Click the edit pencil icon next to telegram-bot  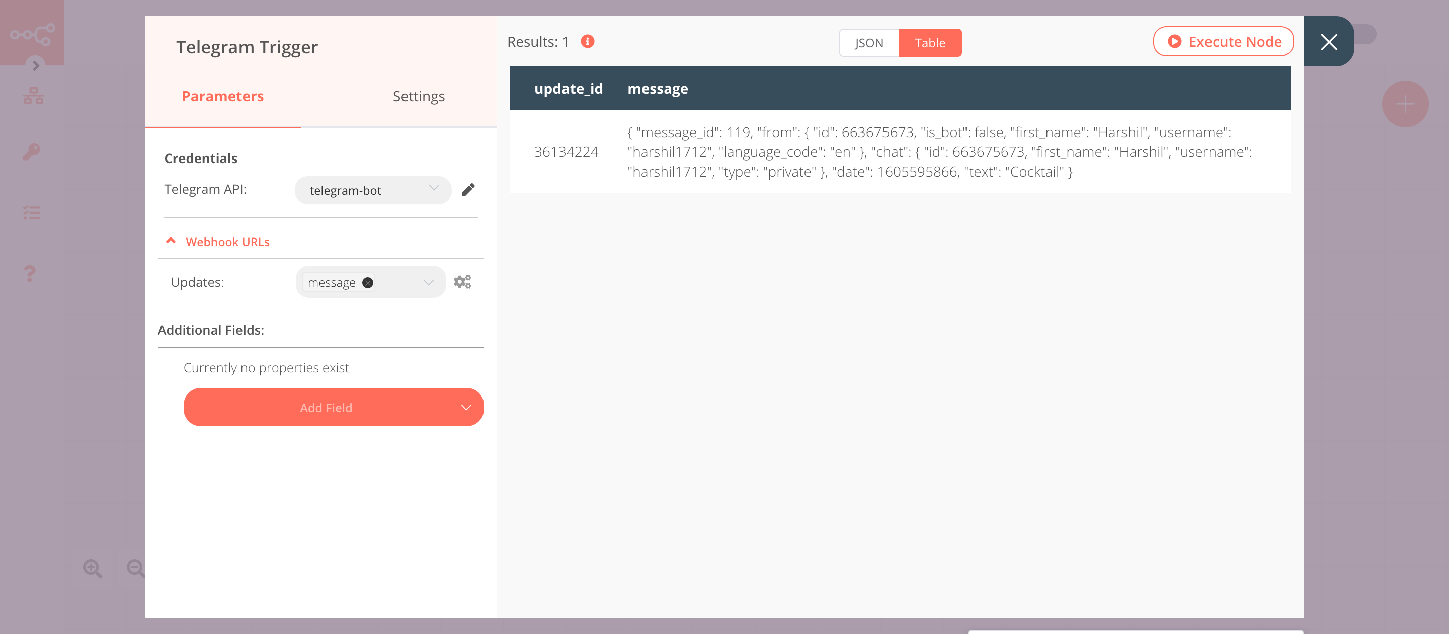click(468, 190)
